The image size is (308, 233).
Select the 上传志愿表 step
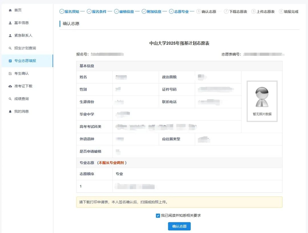pyautogui.click(x=263, y=12)
